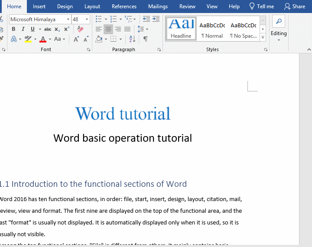
Task: Apply red font color
Action: coord(43,39)
